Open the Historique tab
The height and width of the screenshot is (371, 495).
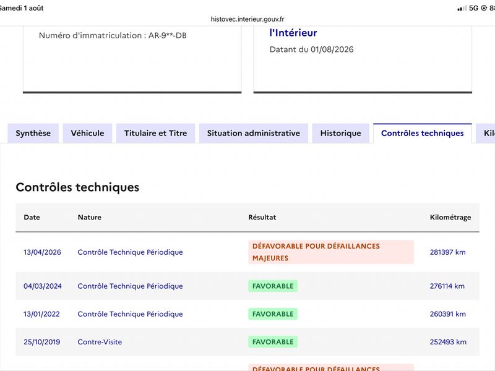(341, 133)
